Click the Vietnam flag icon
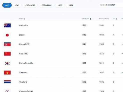The image size is (123, 92). pyautogui.click(x=7, y=72)
